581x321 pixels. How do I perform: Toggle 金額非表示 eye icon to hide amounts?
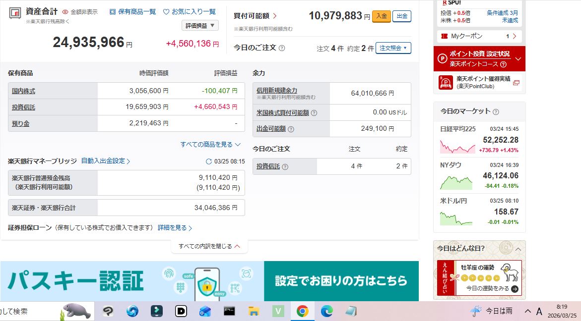click(65, 11)
